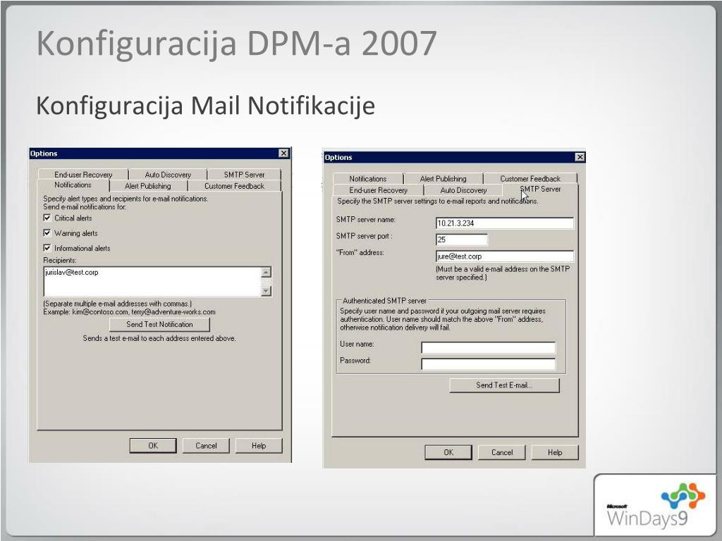Open End-user Recovery tab in right dialog
This screenshot has height=541, width=722.
(378, 190)
